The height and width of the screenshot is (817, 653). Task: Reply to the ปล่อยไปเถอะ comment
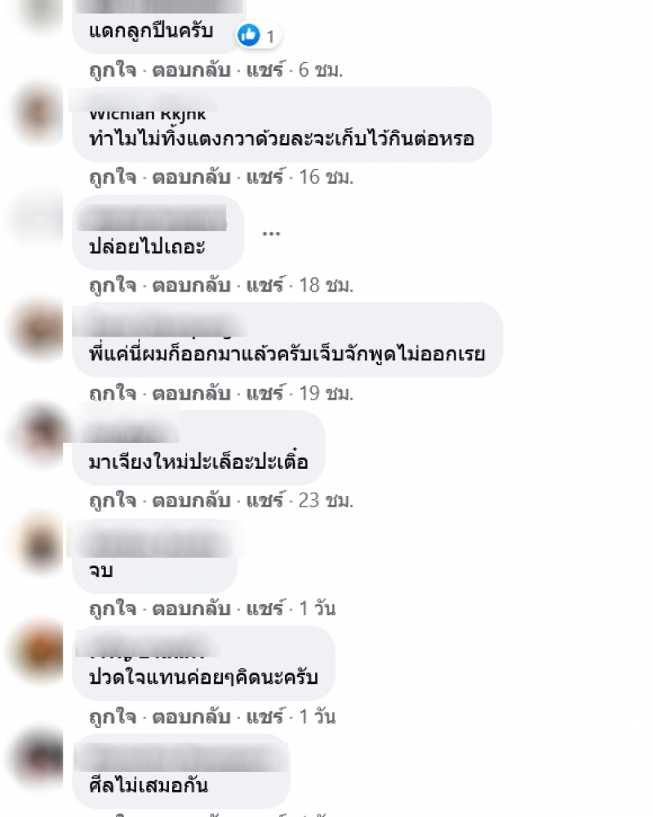pyautogui.click(x=191, y=285)
